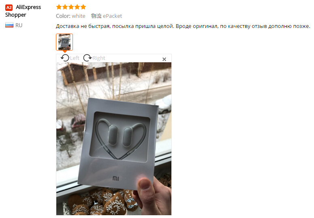Click the ePacket logistics label

[112, 16]
